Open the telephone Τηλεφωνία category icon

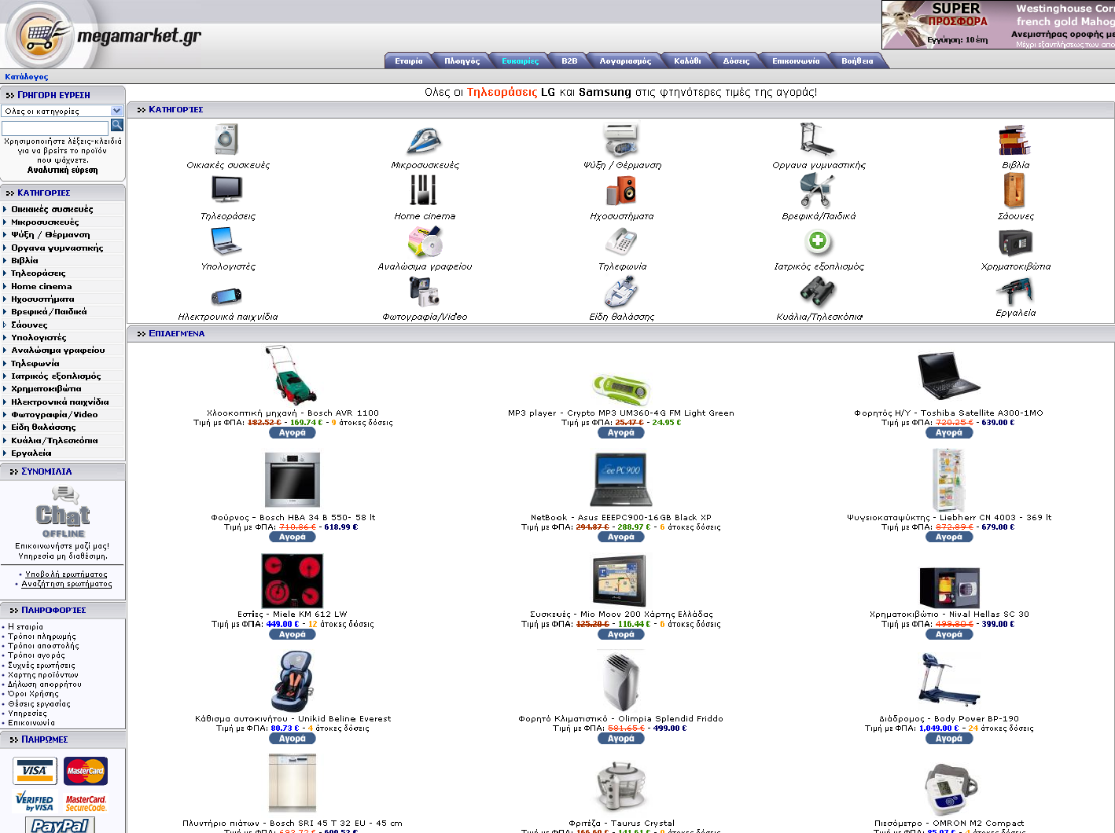tap(621, 241)
